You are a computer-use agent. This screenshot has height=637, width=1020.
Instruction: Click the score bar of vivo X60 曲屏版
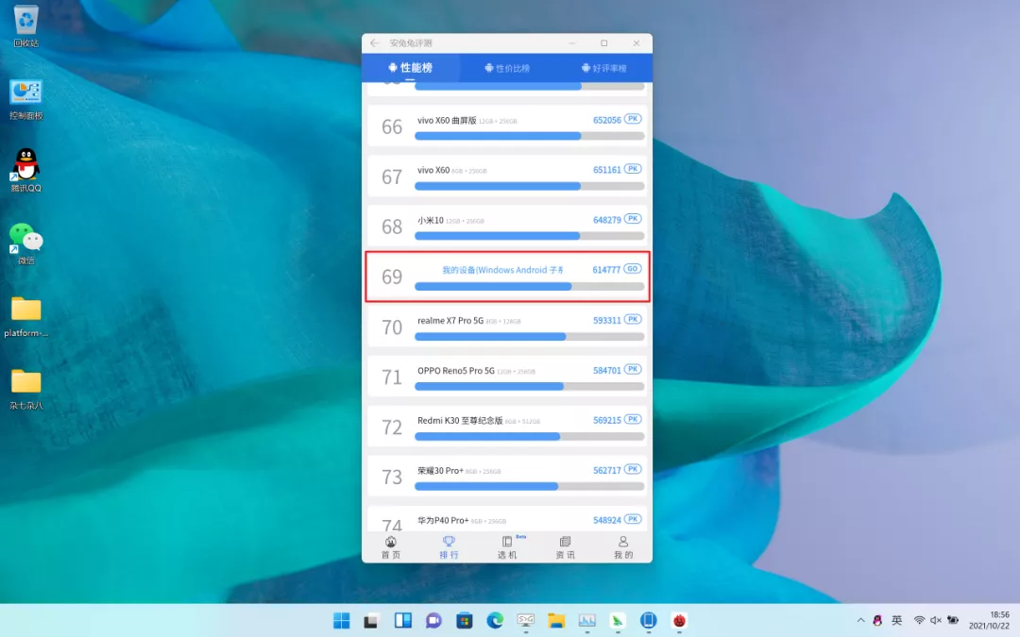530,136
